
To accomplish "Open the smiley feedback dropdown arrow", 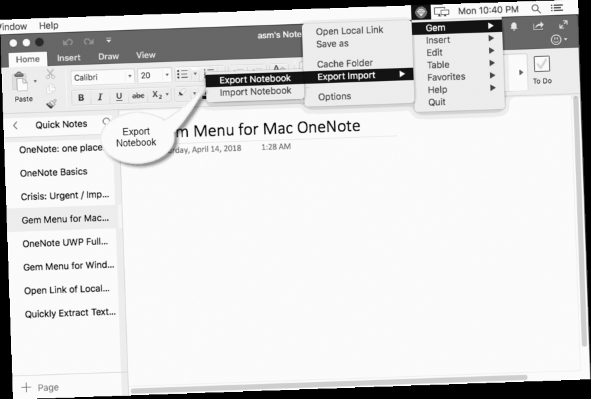I will (566, 39).
